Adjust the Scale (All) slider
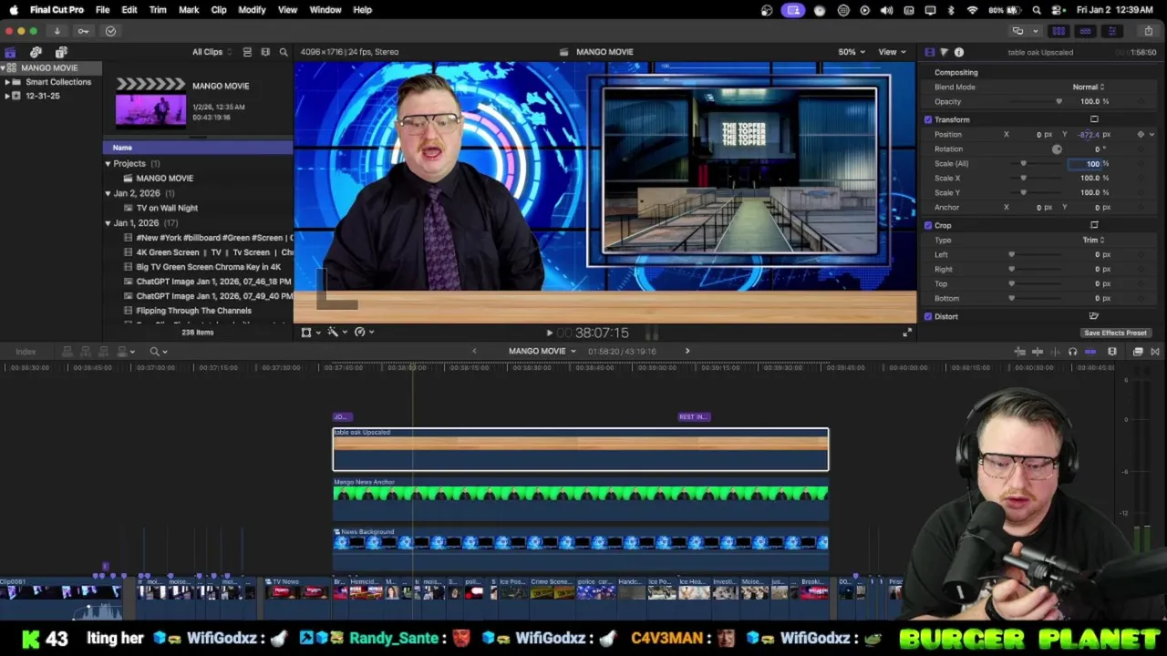This screenshot has width=1167, height=656. tap(1023, 164)
